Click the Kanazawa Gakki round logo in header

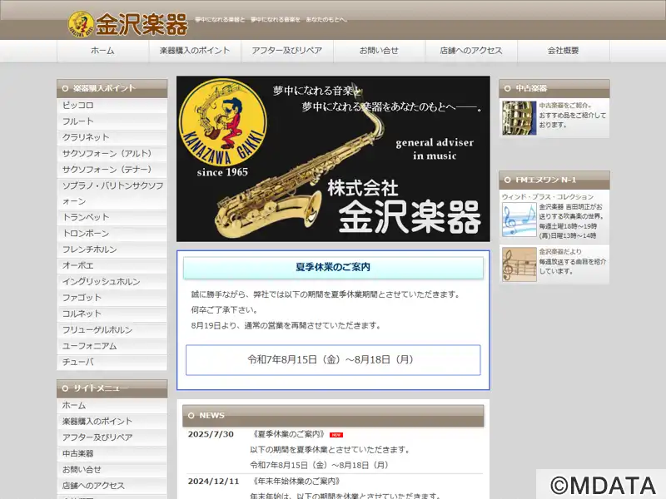pyautogui.click(x=81, y=24)
